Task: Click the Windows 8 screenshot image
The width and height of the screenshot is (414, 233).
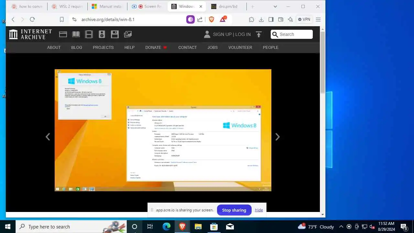Action: [x=163, y=130]
